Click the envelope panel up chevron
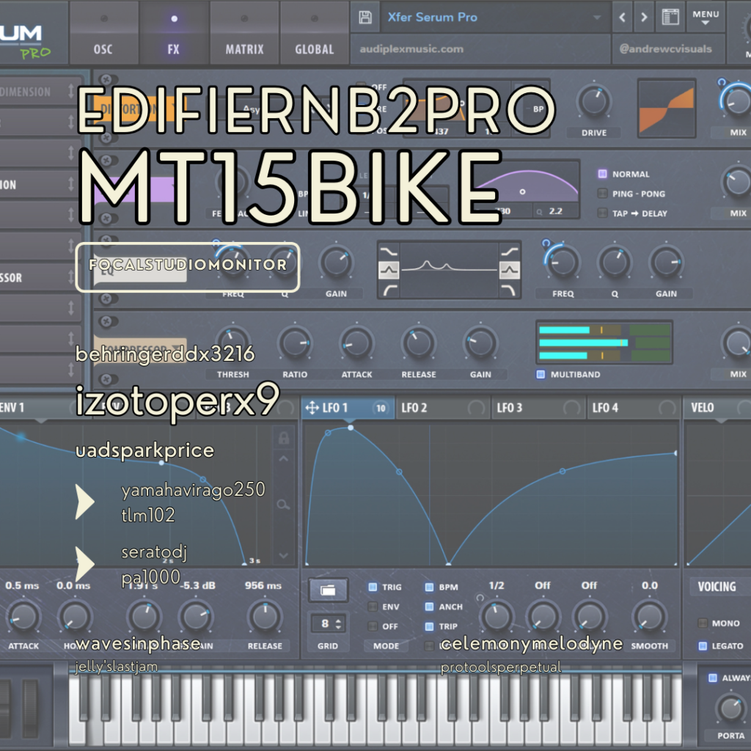 284,459
